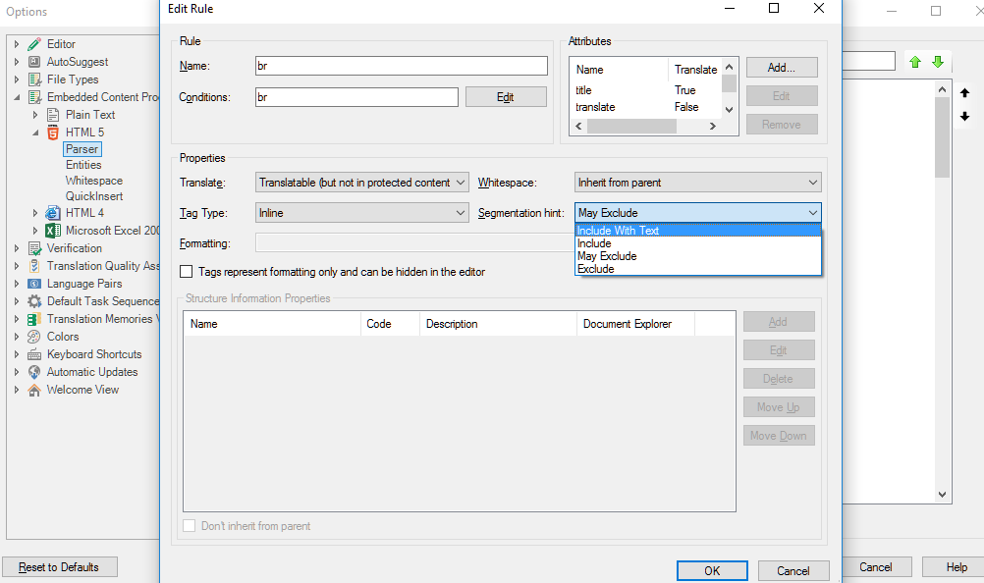Click the Welcome View house icon
This screenshot has width=984, height=583.
click(x=34, y=390)
